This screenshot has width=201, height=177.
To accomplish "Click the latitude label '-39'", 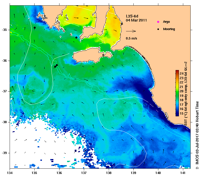I will click(x=4, y=153).
